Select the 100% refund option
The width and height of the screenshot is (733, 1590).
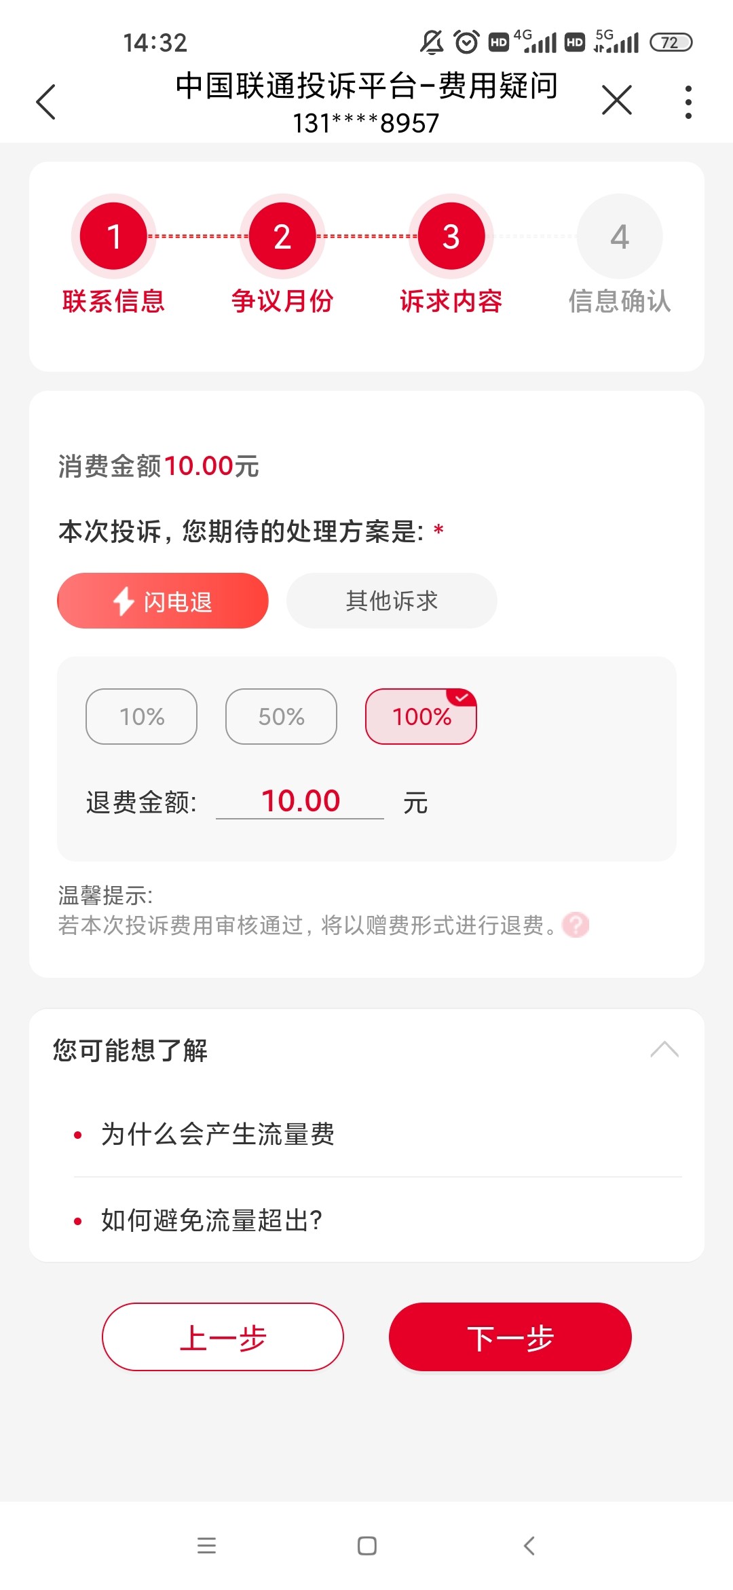click(x=421, y=716)
